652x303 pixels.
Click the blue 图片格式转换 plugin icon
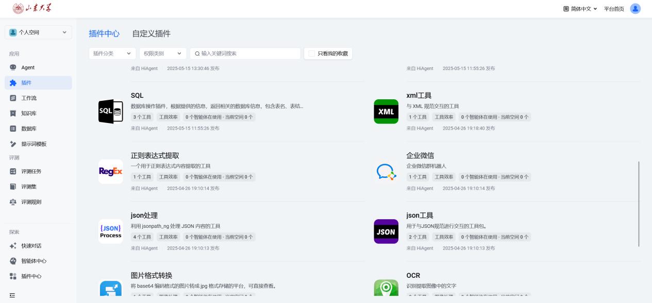point(111,288)
